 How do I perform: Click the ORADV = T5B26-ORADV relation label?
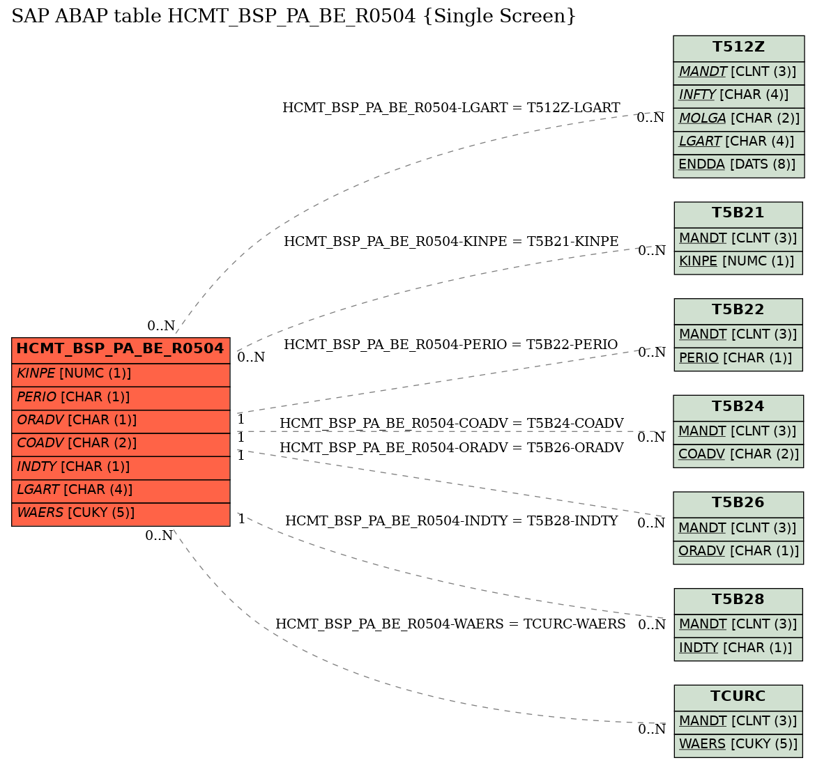pyautogui.click(x=452, y=447)
